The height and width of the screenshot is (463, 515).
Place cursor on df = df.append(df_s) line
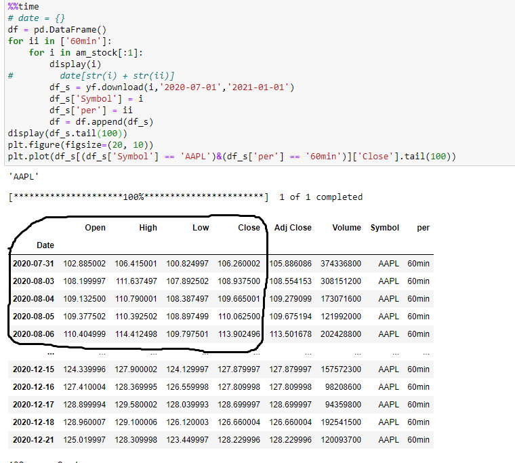click(x=102, y=122)
